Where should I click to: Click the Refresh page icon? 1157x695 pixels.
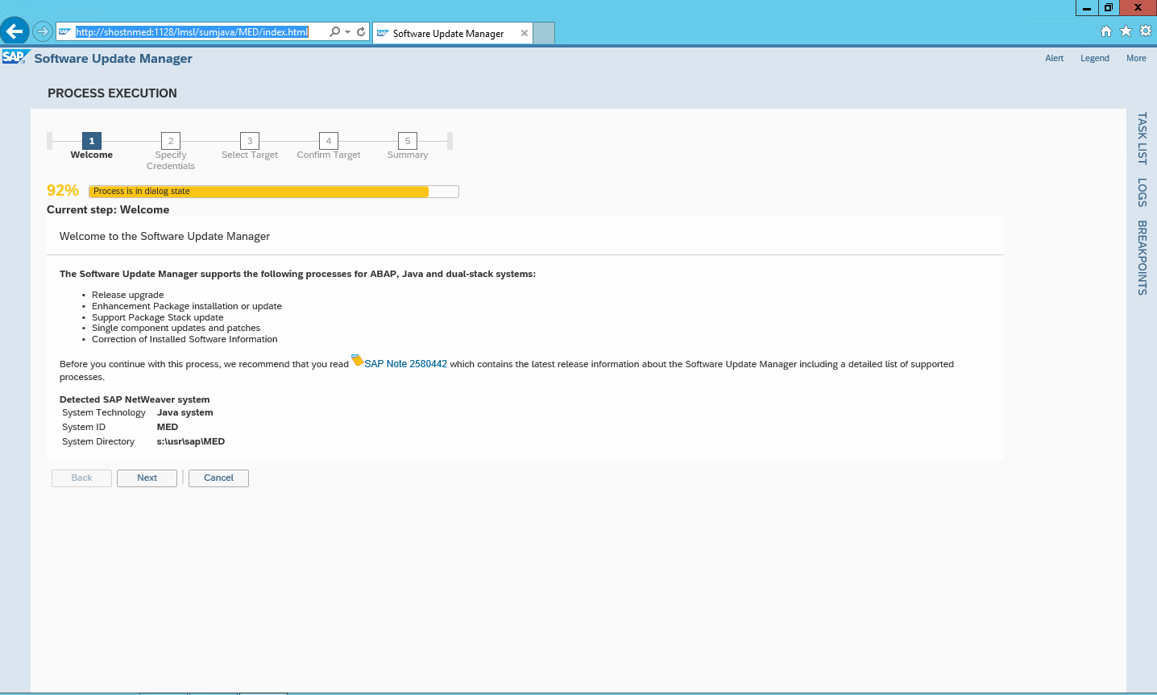(x=361, y=32)
